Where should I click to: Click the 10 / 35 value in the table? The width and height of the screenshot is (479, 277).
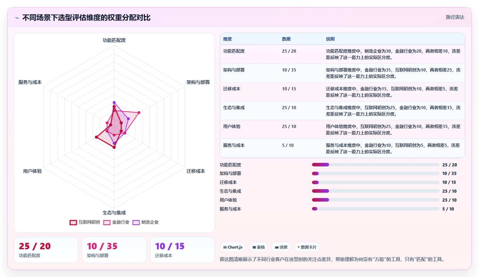(x=289, y=70)
